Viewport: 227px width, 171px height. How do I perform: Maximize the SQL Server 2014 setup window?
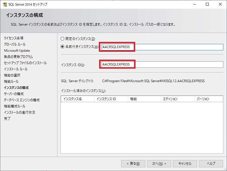[207, 4]
